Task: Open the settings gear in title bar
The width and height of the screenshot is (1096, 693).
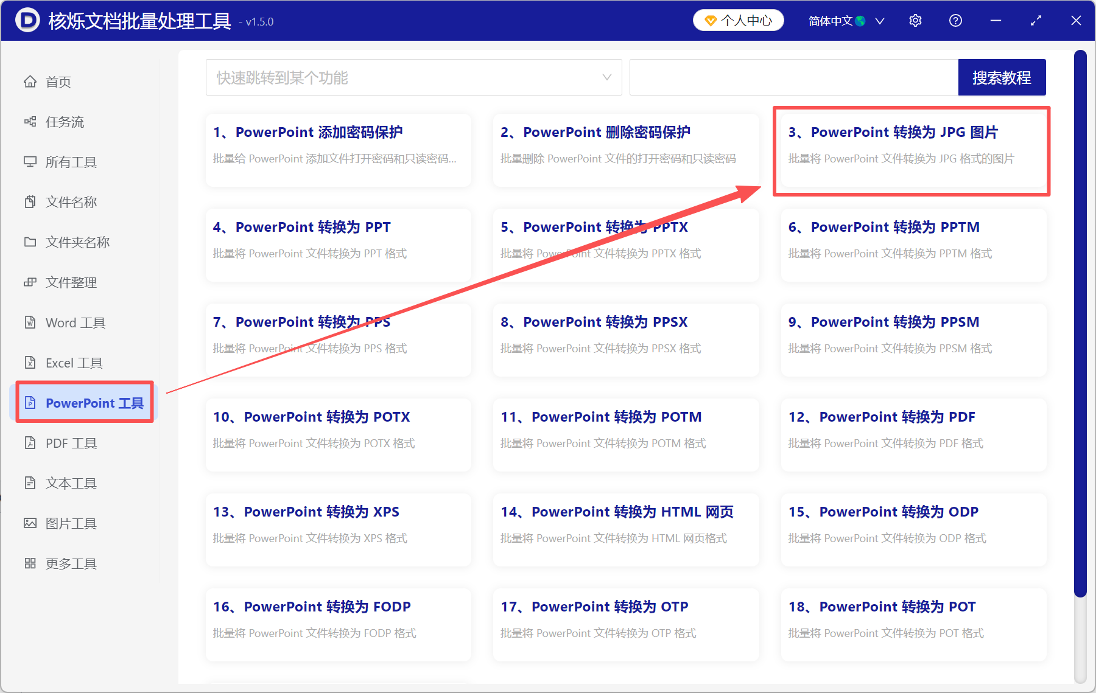Action: coord(915,20)
